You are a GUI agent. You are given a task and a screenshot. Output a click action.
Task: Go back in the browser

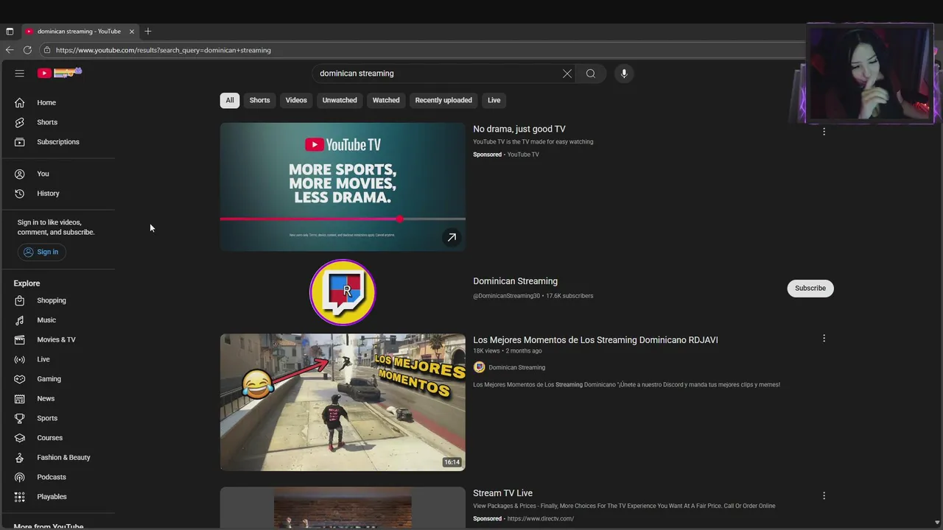(10, 50)
